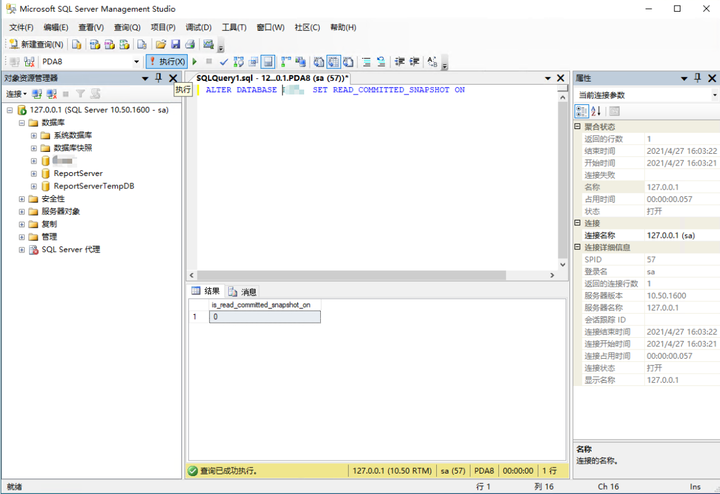Expand the 系统数据库 folder
Viewport: 720px width, 494px height.
click(x=33, y=136)
